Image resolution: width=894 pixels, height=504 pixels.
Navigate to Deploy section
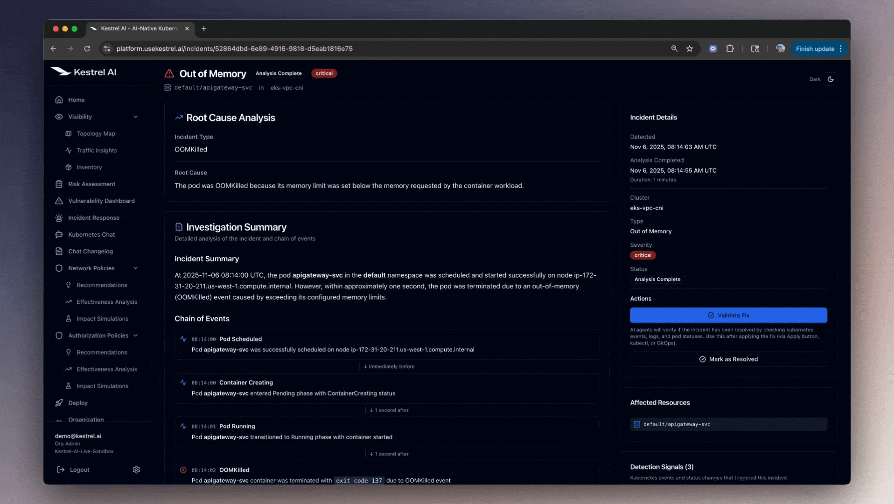click(78, 403)
